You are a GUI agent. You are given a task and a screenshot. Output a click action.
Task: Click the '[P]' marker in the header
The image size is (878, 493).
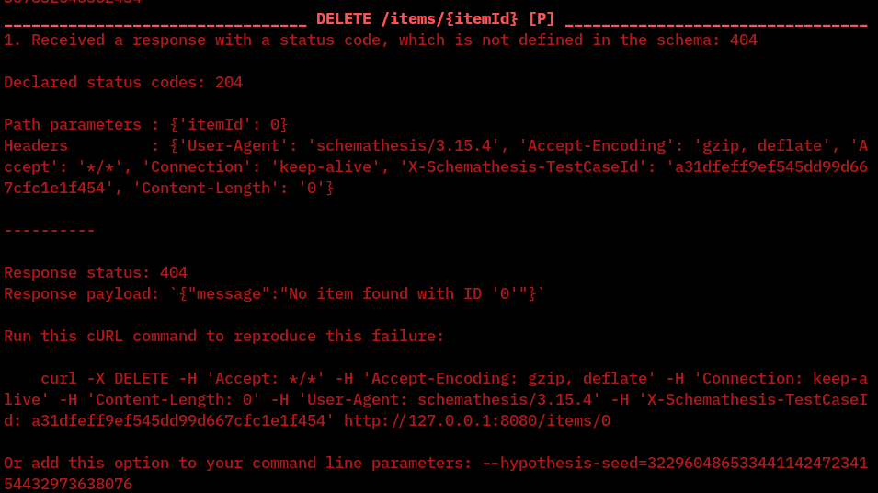click(542, 18)
